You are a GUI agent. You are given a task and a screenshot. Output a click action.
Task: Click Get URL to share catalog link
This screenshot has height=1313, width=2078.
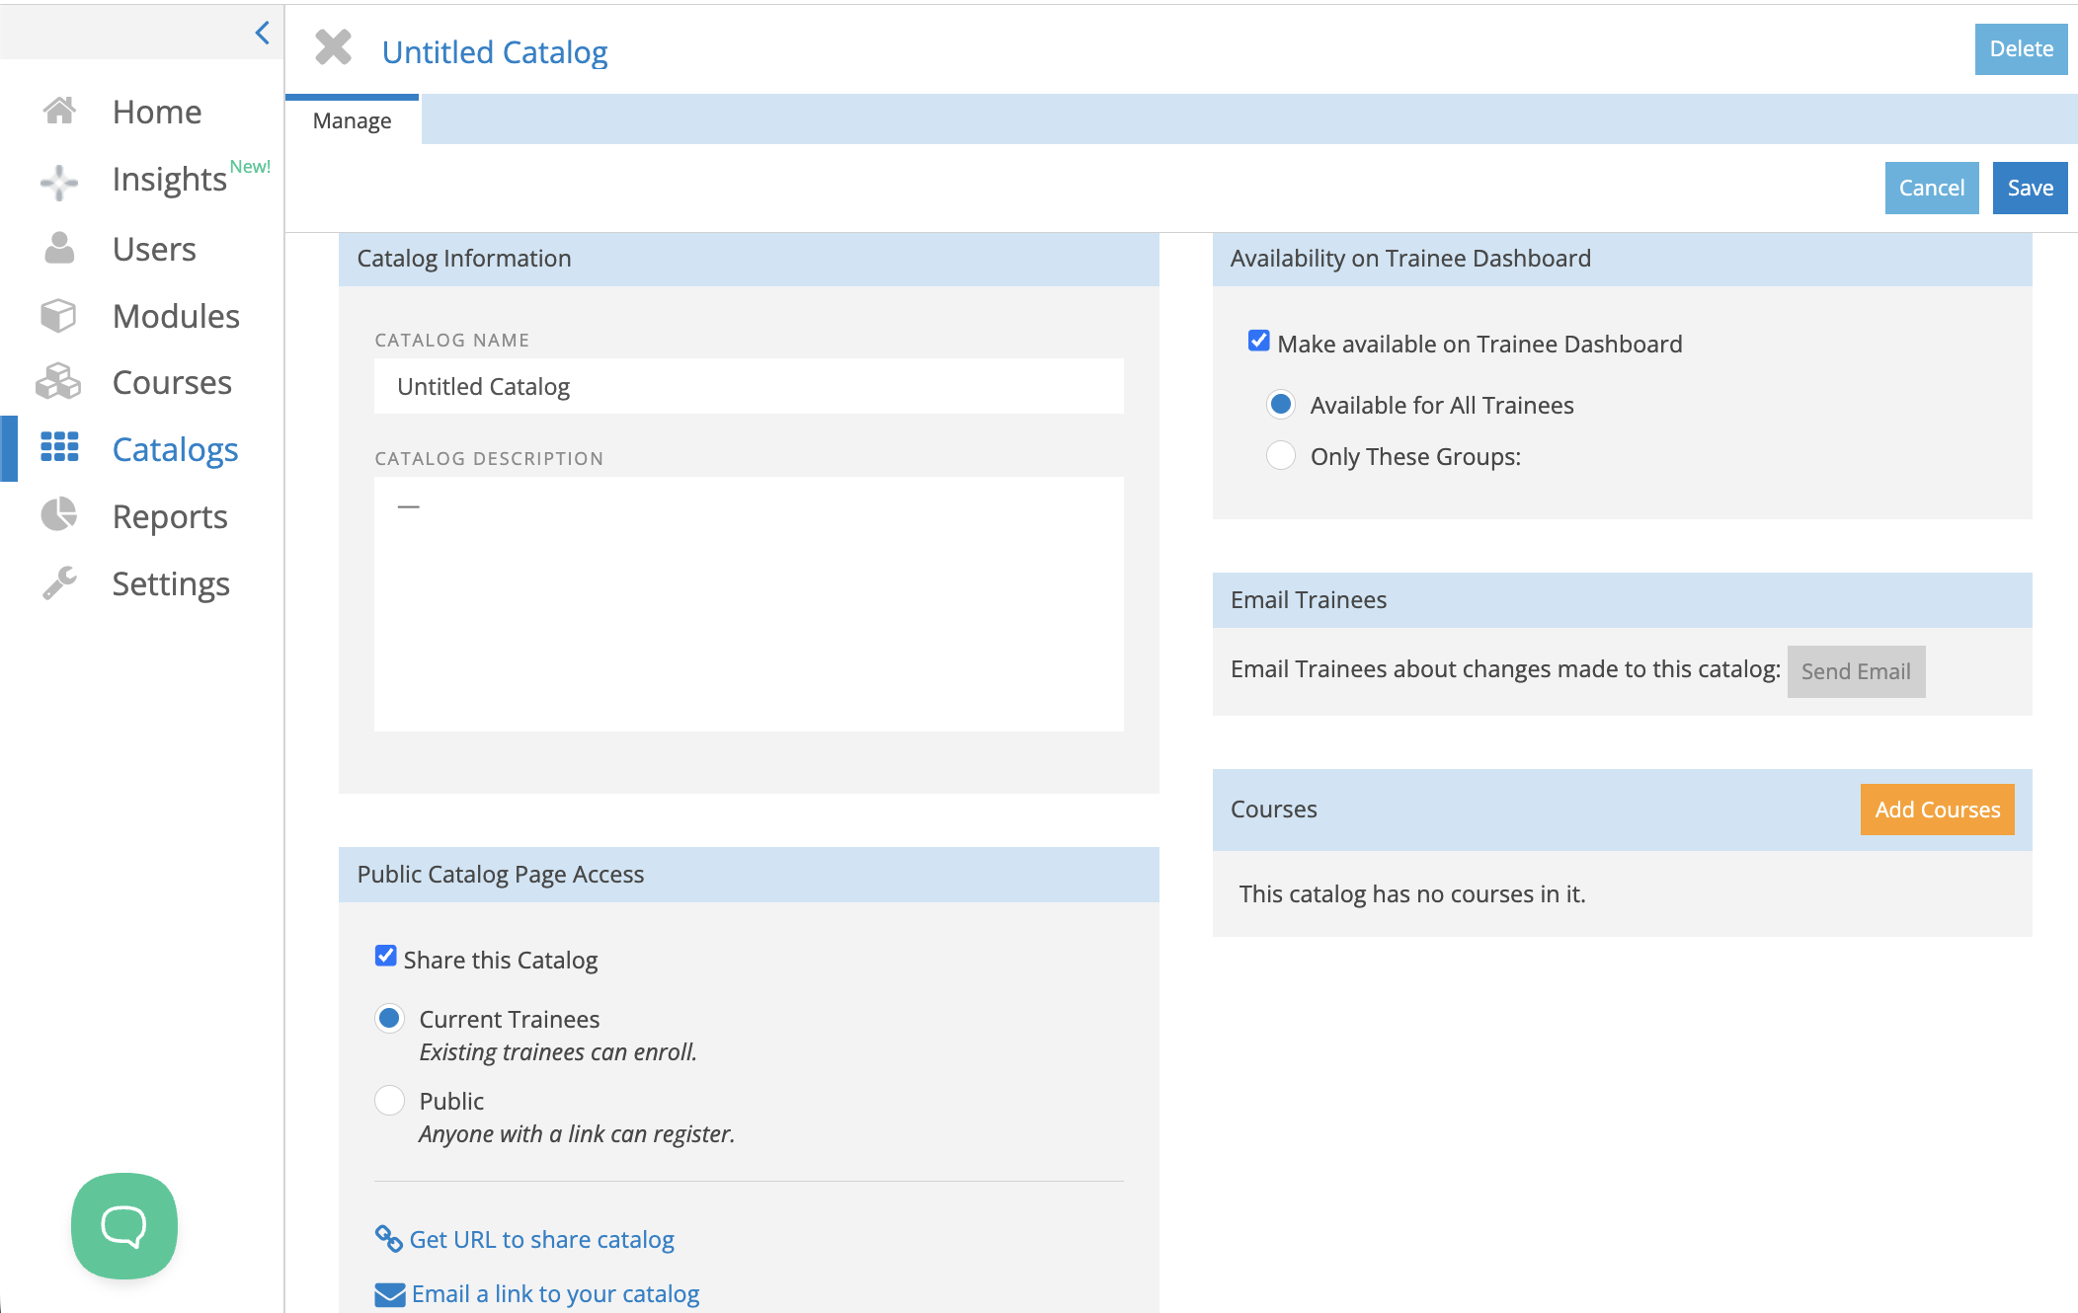541,1240
